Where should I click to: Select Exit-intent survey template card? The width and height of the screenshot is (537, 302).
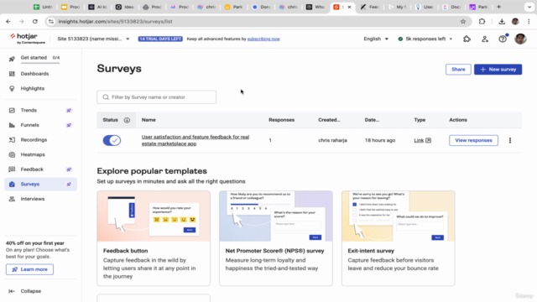pos(398,238)
